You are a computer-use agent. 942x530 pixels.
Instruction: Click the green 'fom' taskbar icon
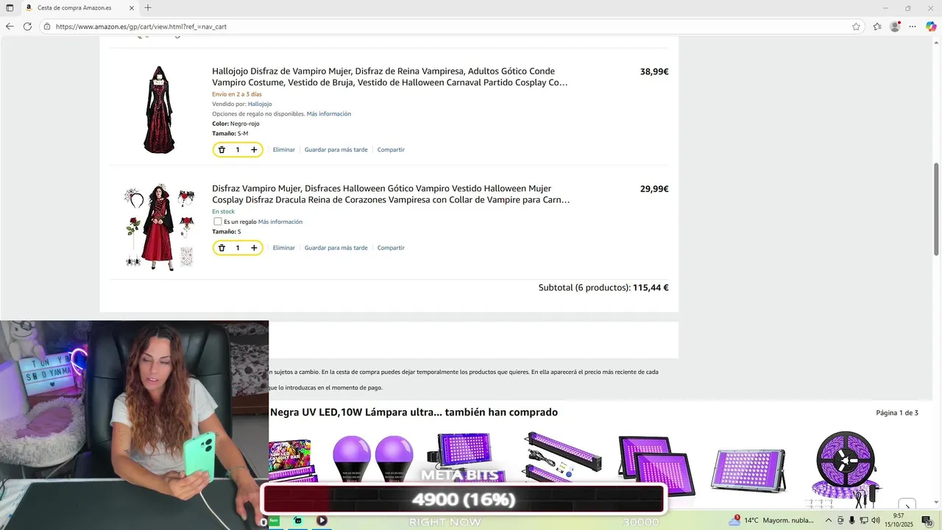pos(275,520)
